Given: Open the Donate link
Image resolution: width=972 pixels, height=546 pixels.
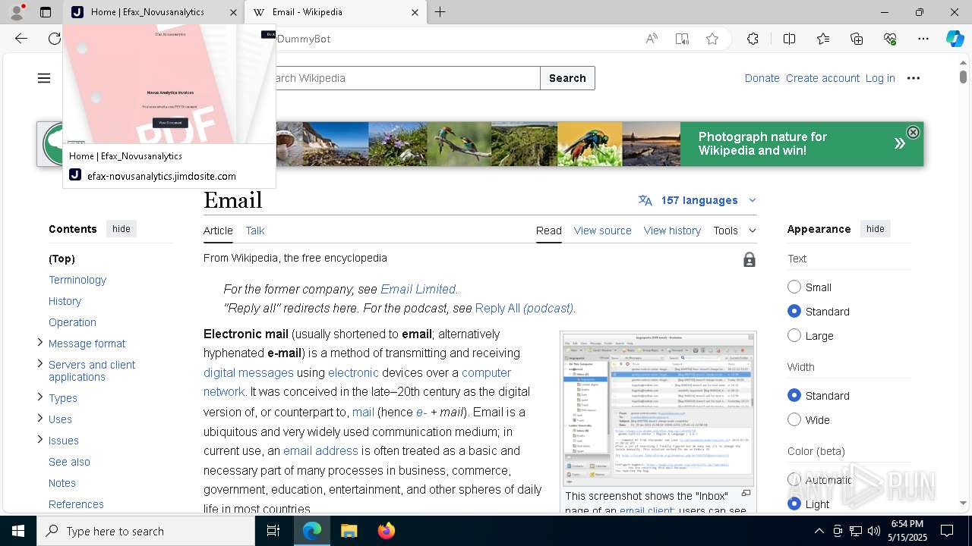Looking at the screenshot, I should click(762, 78).
